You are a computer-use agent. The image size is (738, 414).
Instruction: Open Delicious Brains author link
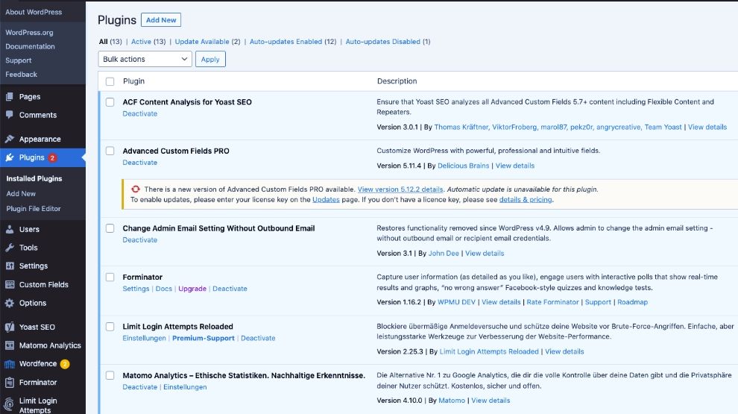click(x=463, y=166)
